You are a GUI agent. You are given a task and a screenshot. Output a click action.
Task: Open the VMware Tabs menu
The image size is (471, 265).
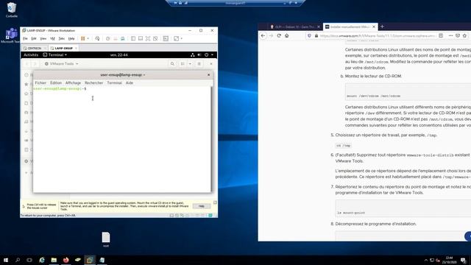[x=62, y=38]
